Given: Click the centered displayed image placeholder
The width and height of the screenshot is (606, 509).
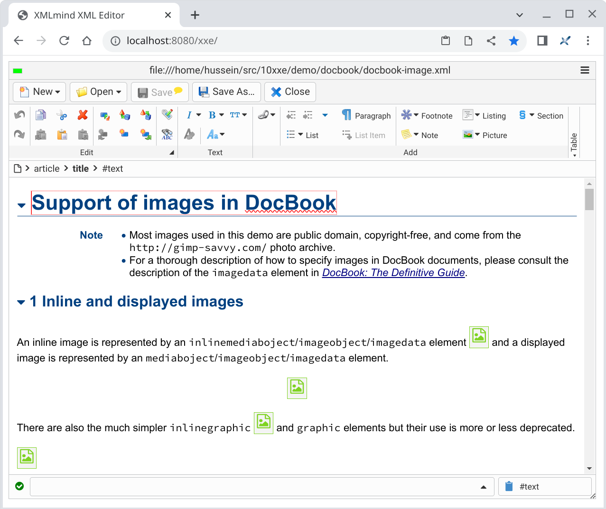Looking at the screenshot, I should coord(297,388).
